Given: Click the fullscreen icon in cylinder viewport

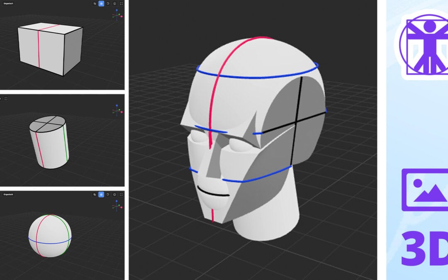Looking at the screenshot, I should pyautogui.click(x=6, y=99).
